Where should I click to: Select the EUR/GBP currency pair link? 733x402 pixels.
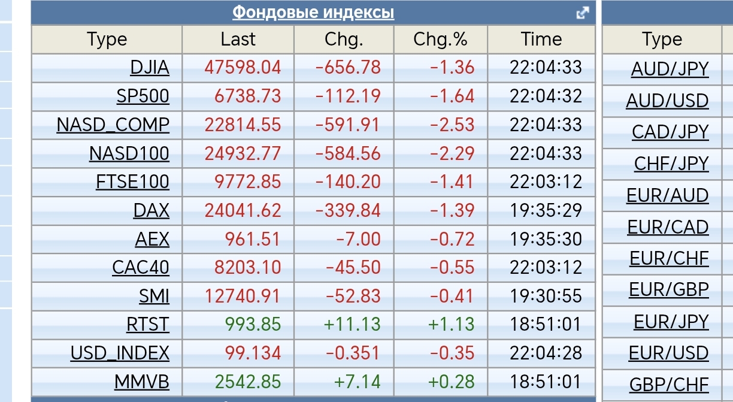pos(669,290)
